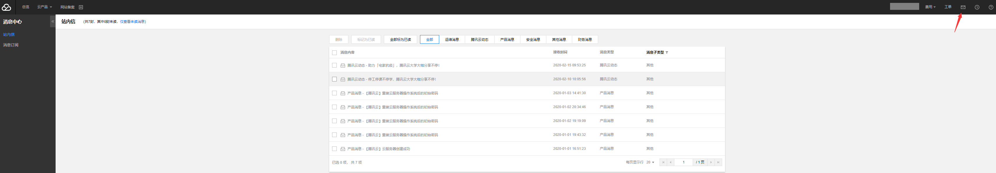This screenshot has width=996, height=173.
Task: Open message 停工停课不停学，腾讯云大学大咖分享不停
Action: point(392,79)
